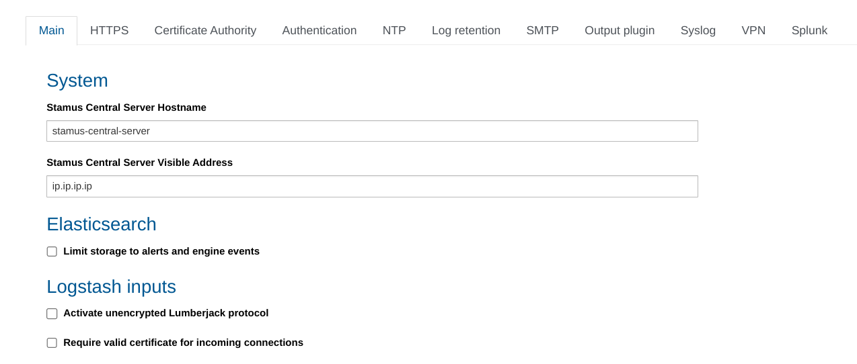Toggle Activate unencrypted Lumberjack protocol checkbox
The height and width of the screenshot is (364, 857).
pyautogui.click(x=52, y=314)
